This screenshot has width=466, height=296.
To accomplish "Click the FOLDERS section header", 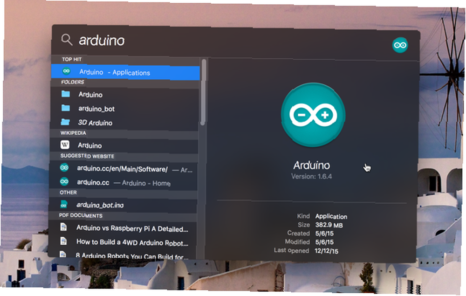I will 73,82.
